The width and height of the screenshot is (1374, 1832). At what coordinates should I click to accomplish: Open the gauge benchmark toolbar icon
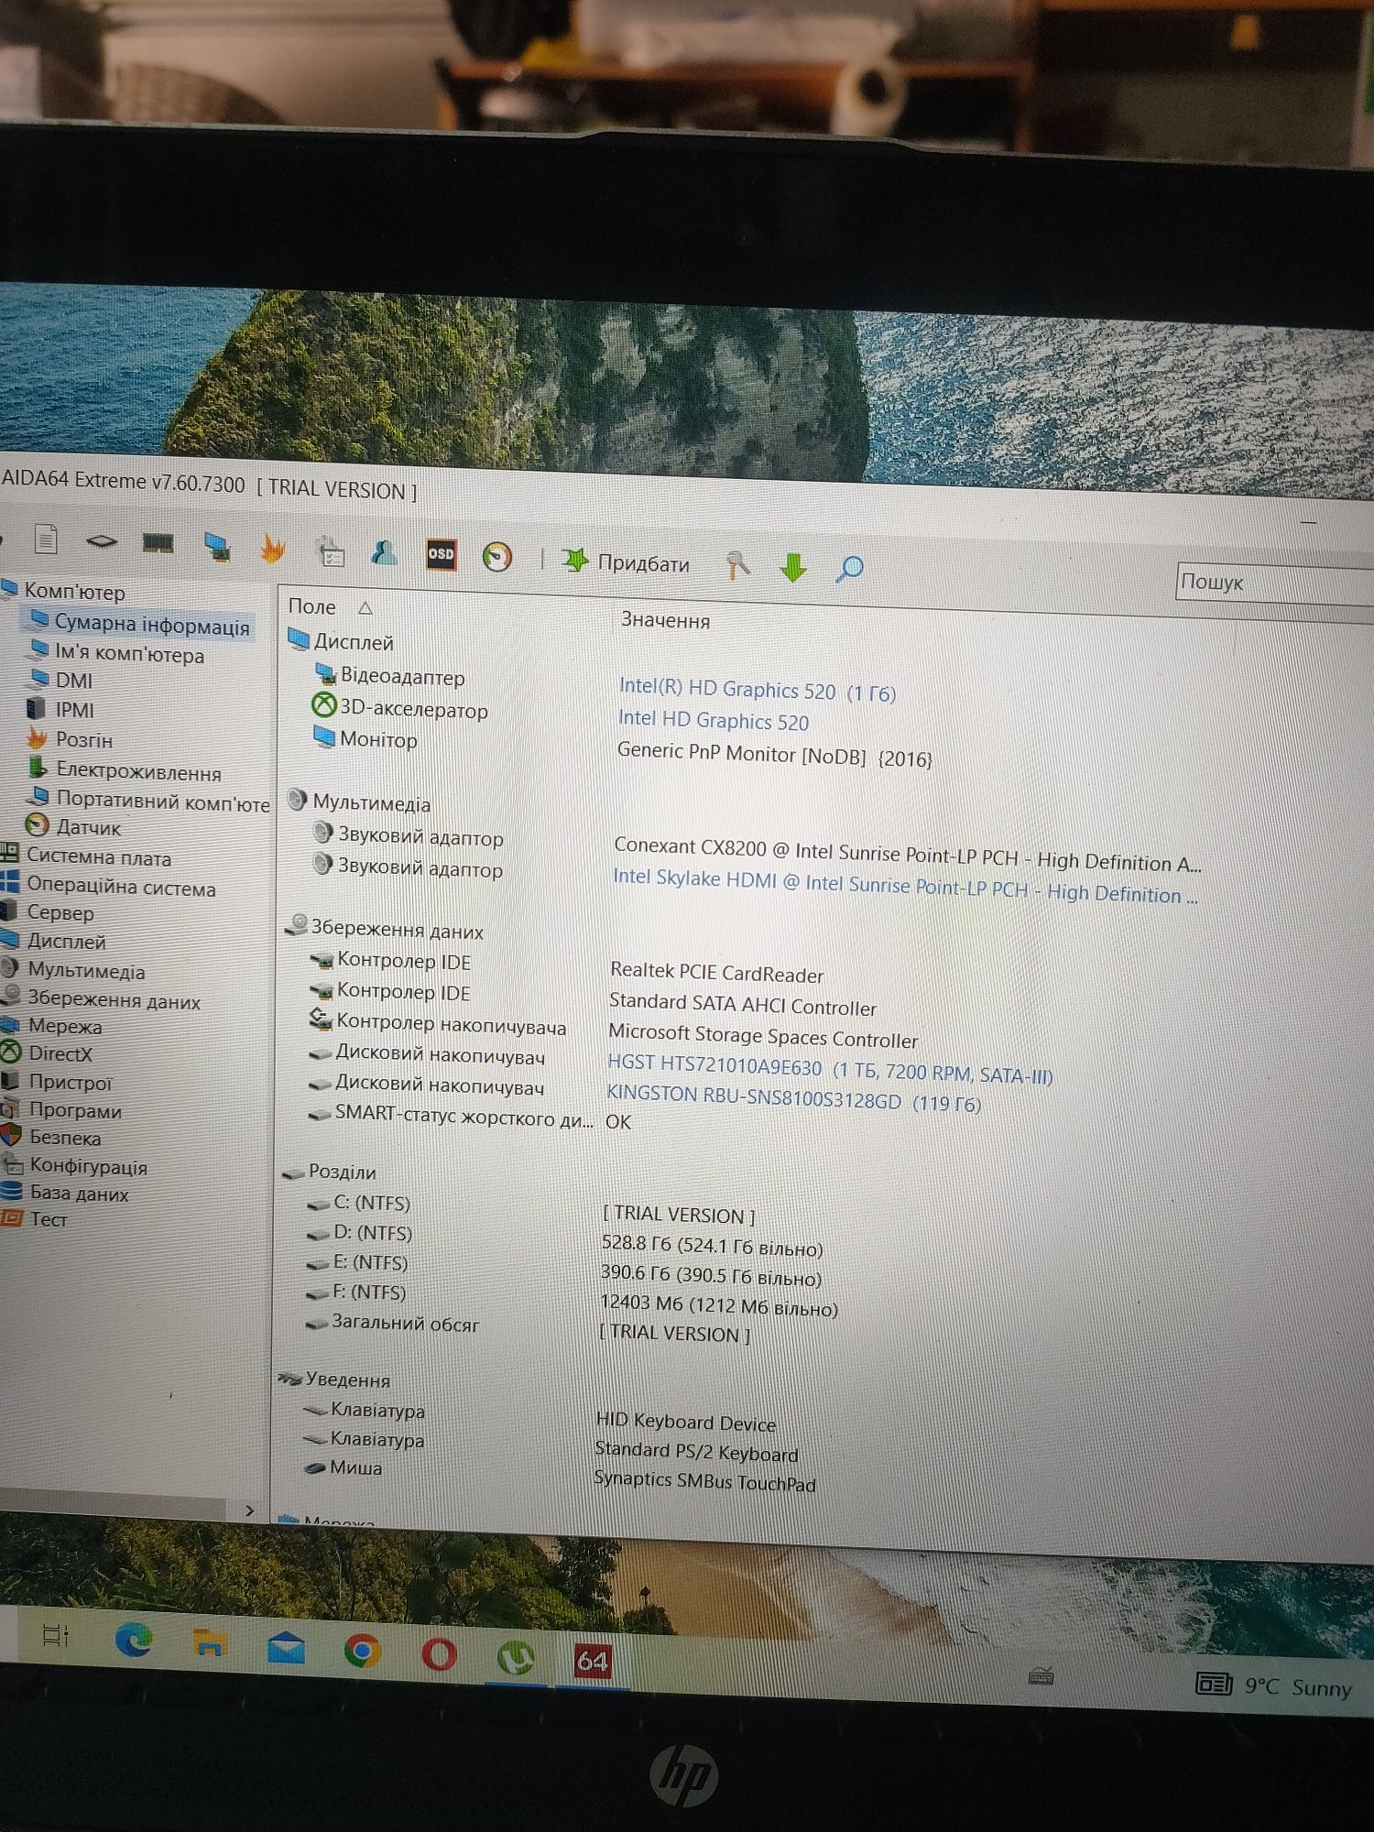(x=497, y=557)
